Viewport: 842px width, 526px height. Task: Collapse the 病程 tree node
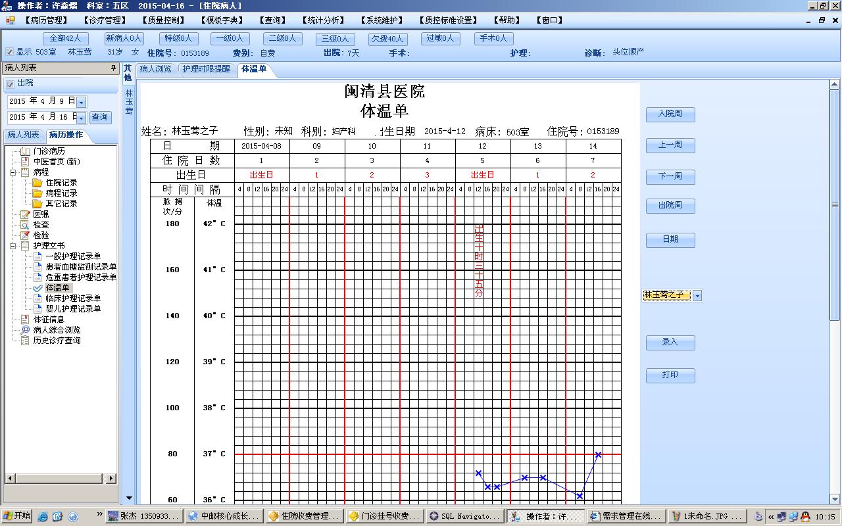14,172
